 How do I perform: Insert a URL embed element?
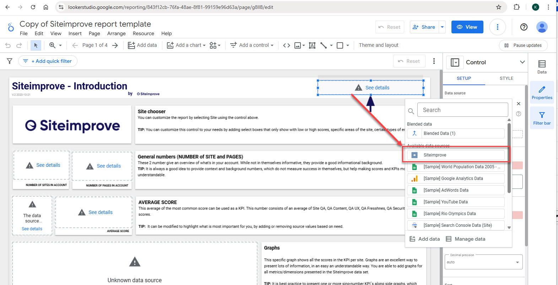pyautogui.click(x=287, y=45)
